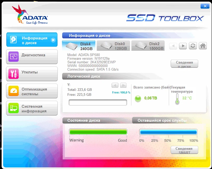Select the Disk2 1500GB tab

(148, 46)
